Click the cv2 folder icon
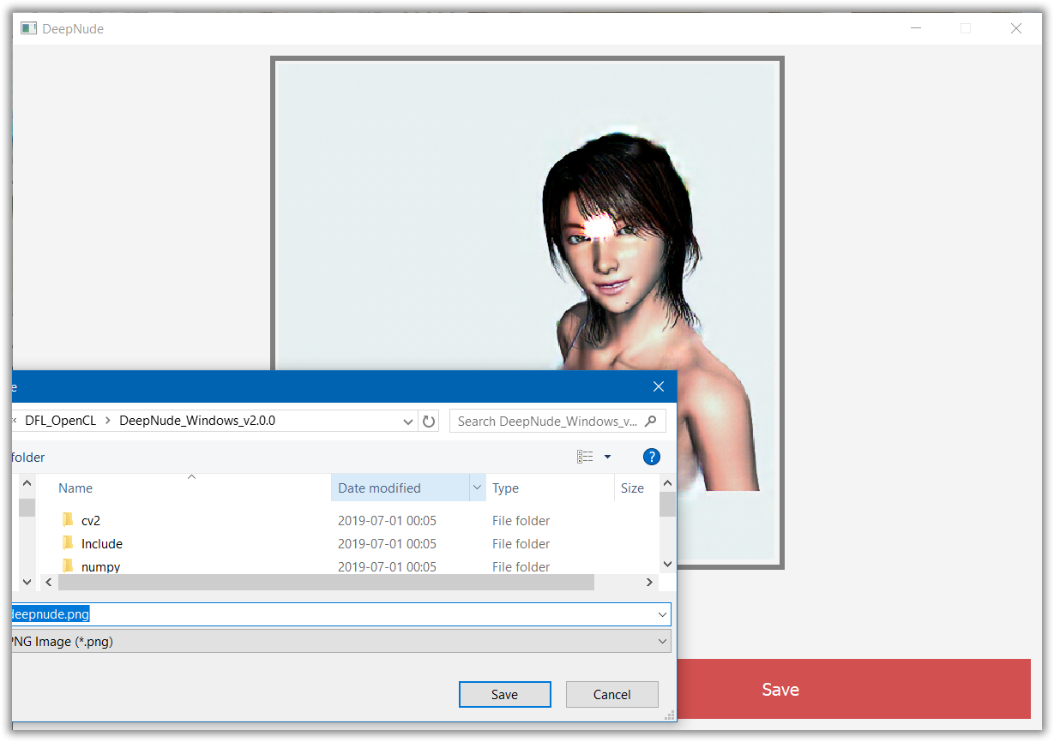Image resolution: width=1054 pixels, height=742 pixels. pyautogui.click(x=68, y=520)
